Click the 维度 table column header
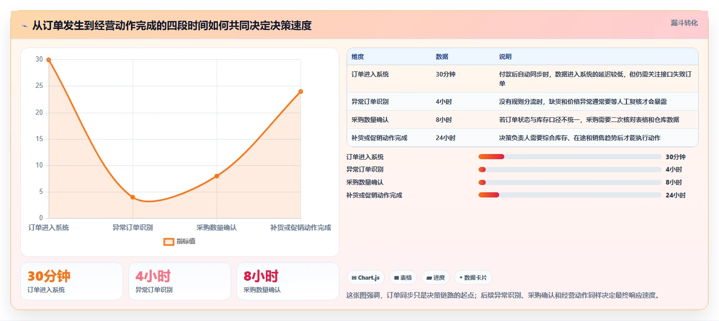The image size is (719, 321). [357, 57]
